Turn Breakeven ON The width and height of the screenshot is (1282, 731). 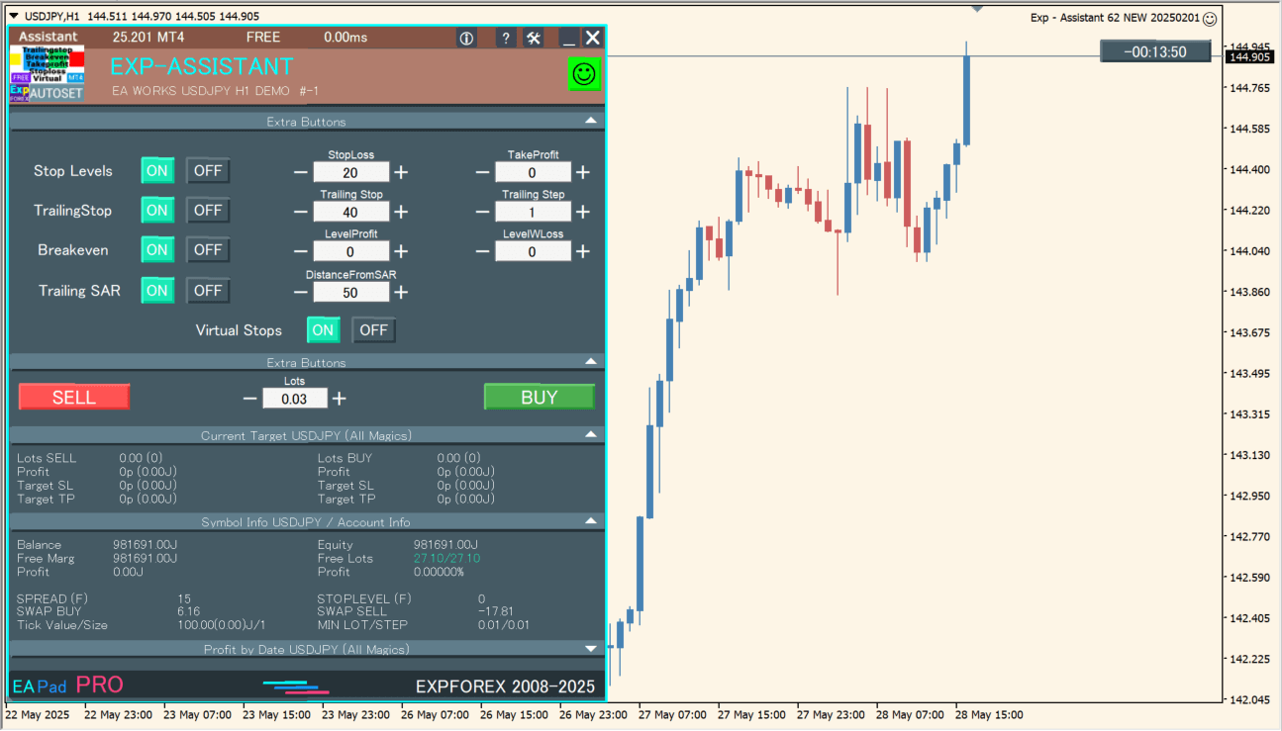tap(157, 250)
